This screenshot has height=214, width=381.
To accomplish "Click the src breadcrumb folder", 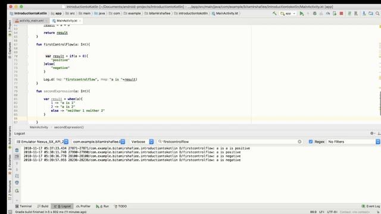I will [x=70, y=13].
